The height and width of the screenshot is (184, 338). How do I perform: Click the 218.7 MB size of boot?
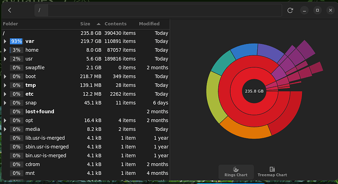[x=91, y=77]
